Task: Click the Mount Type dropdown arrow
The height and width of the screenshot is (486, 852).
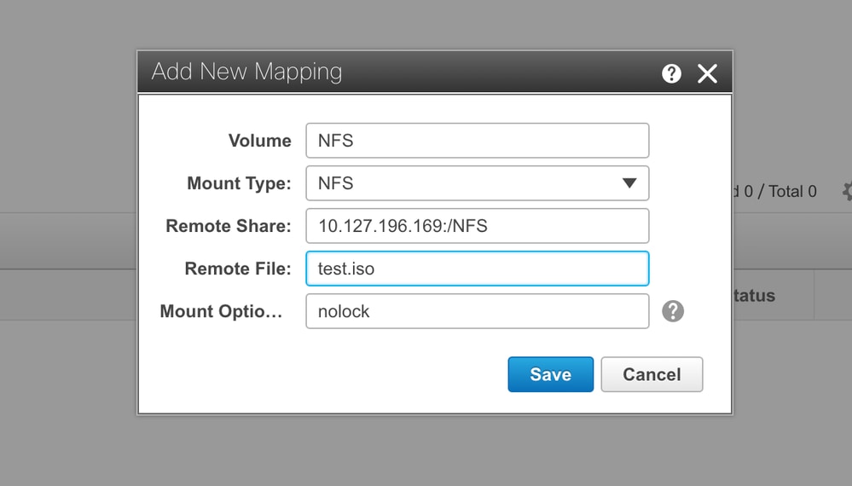Action: point(629,183)
